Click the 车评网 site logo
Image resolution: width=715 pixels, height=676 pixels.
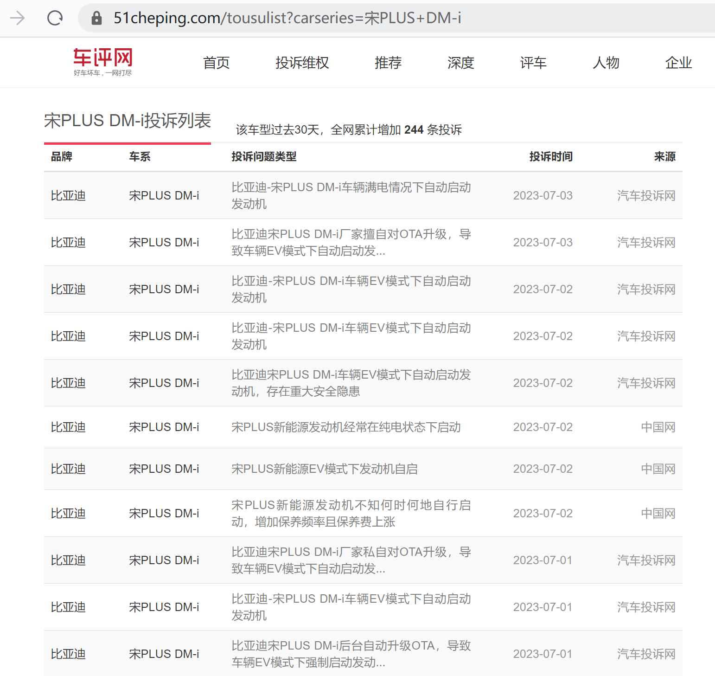102,62
